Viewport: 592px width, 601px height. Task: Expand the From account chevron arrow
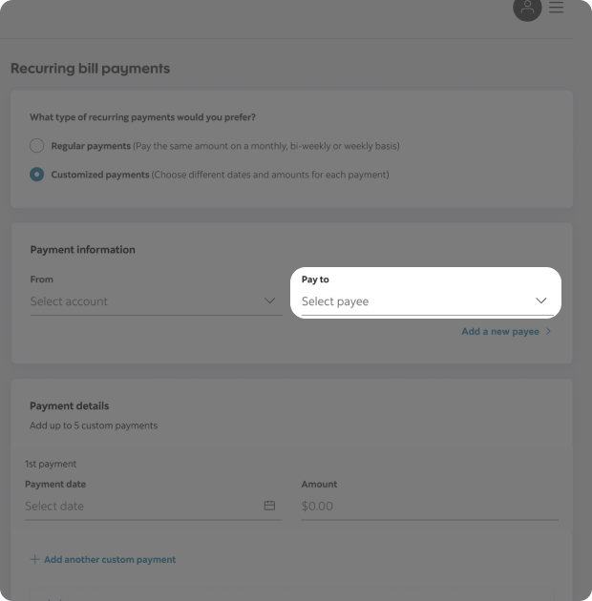[x=270, y=301]
